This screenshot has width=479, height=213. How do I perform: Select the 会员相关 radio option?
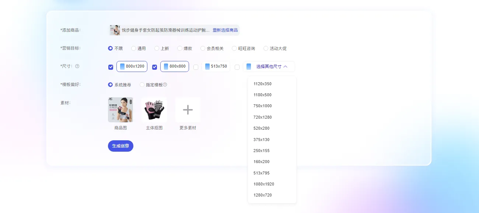point(203,48)
